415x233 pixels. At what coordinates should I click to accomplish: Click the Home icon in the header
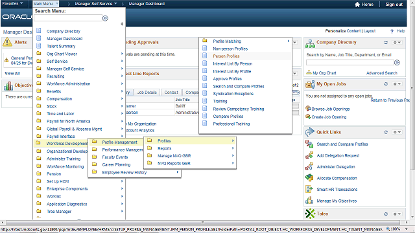click(x=357, y=5)
